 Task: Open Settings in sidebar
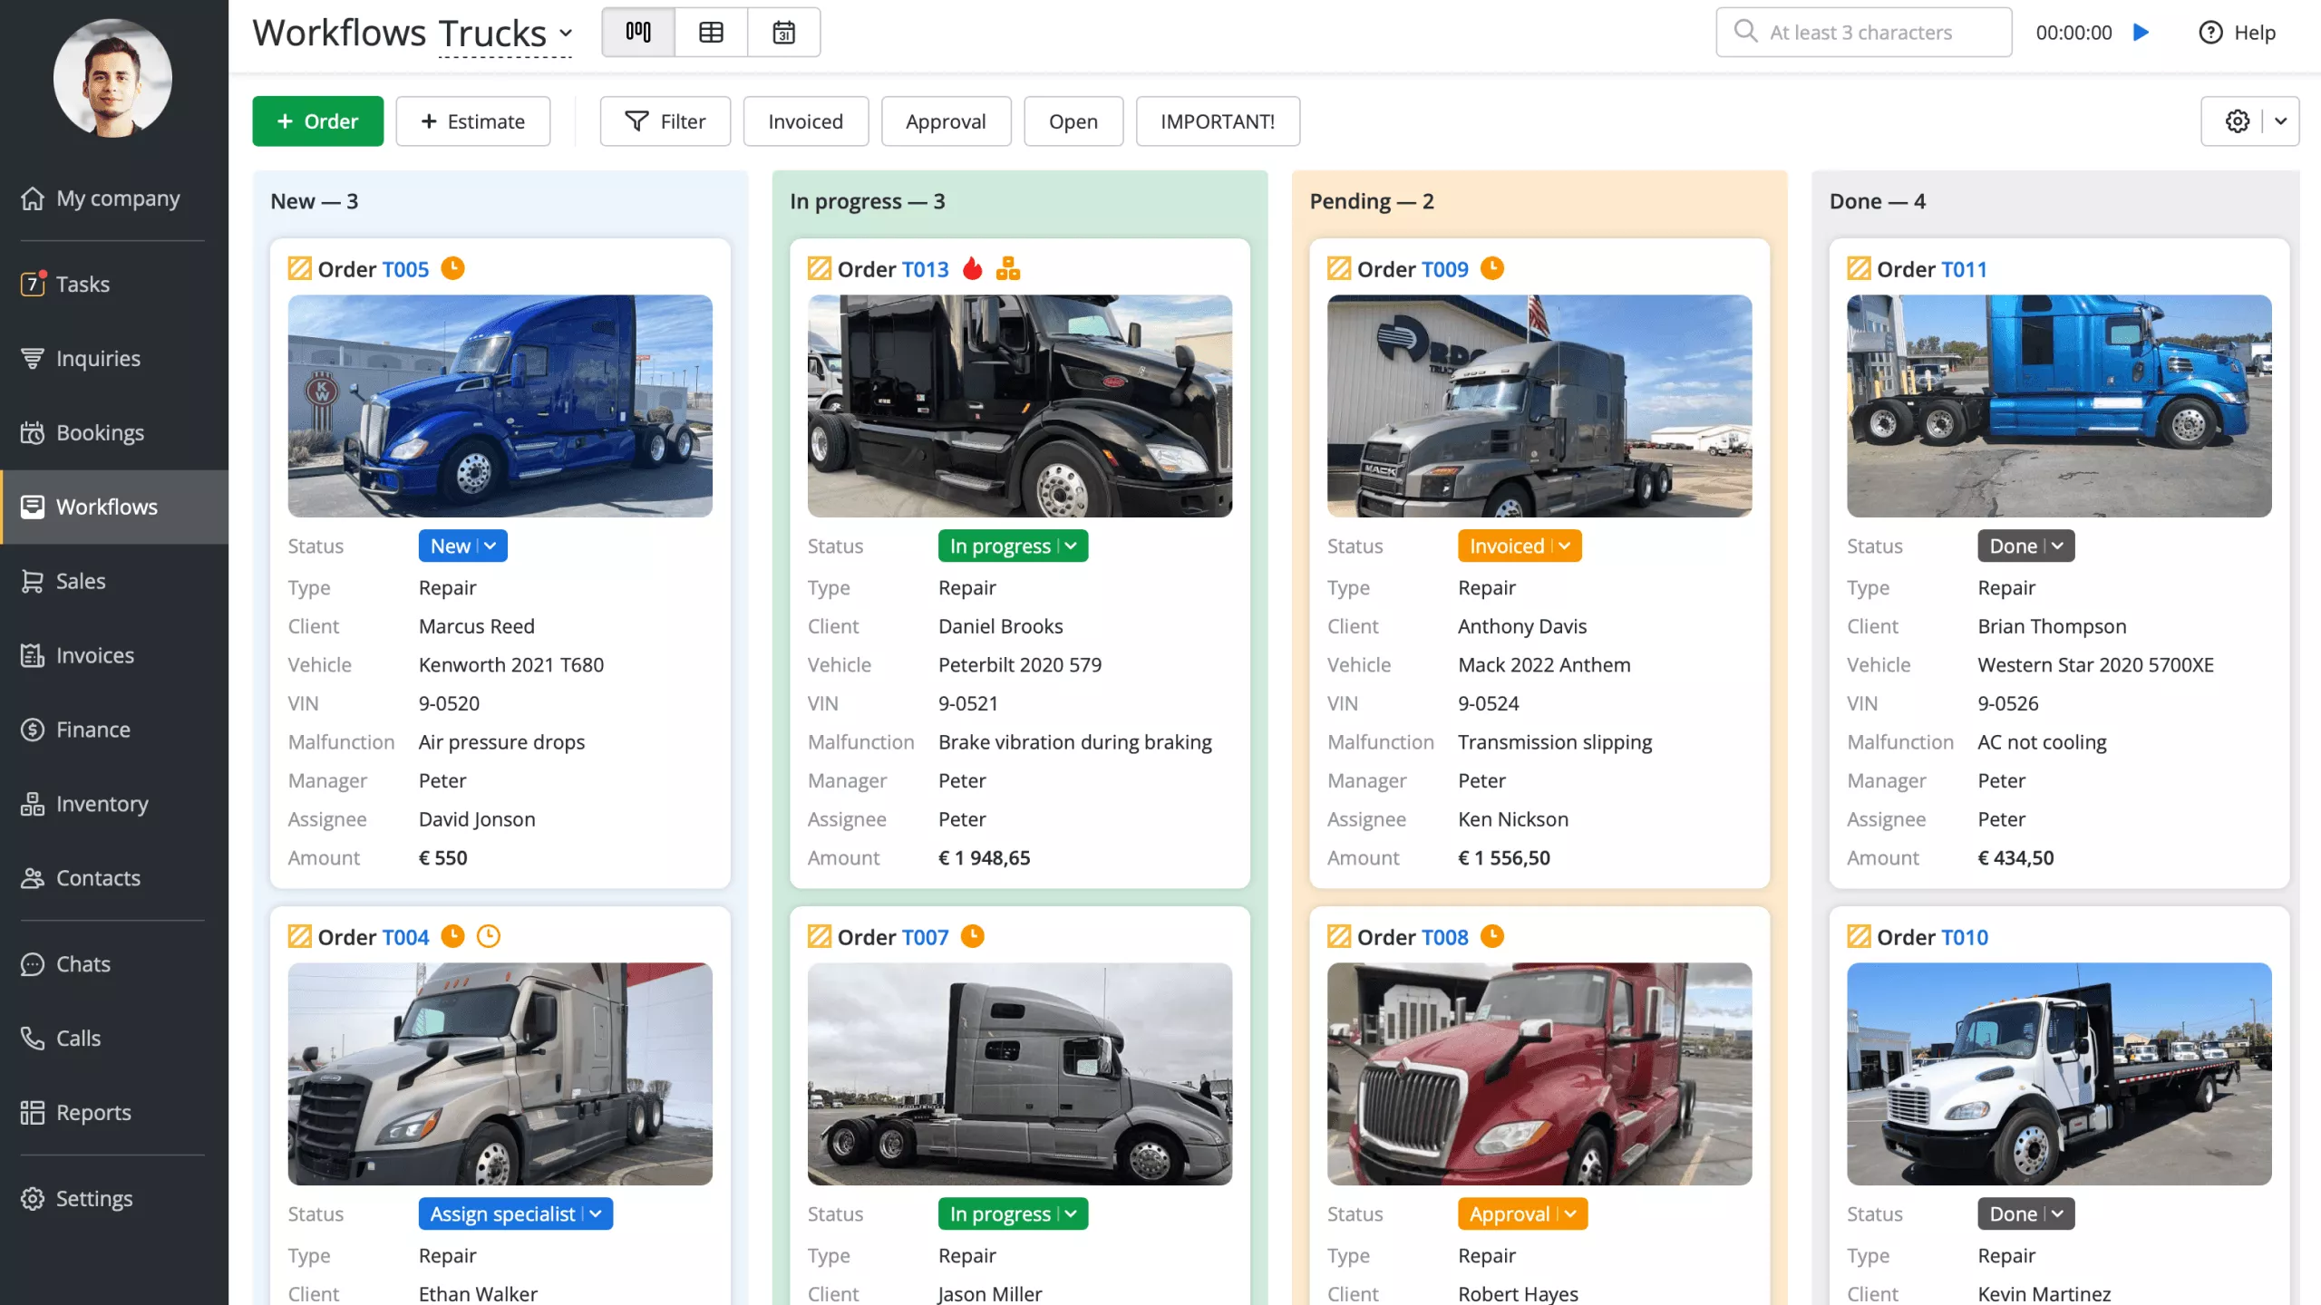pyautogui.click(x=114, y=1199)
